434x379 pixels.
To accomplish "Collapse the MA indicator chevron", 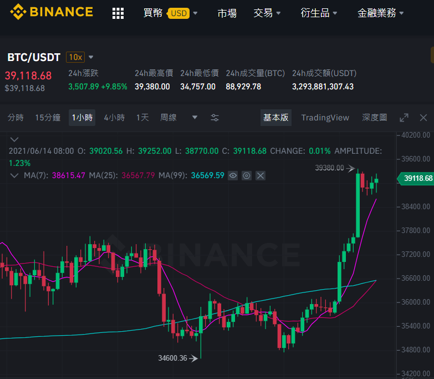I will [x=14, y=176].
